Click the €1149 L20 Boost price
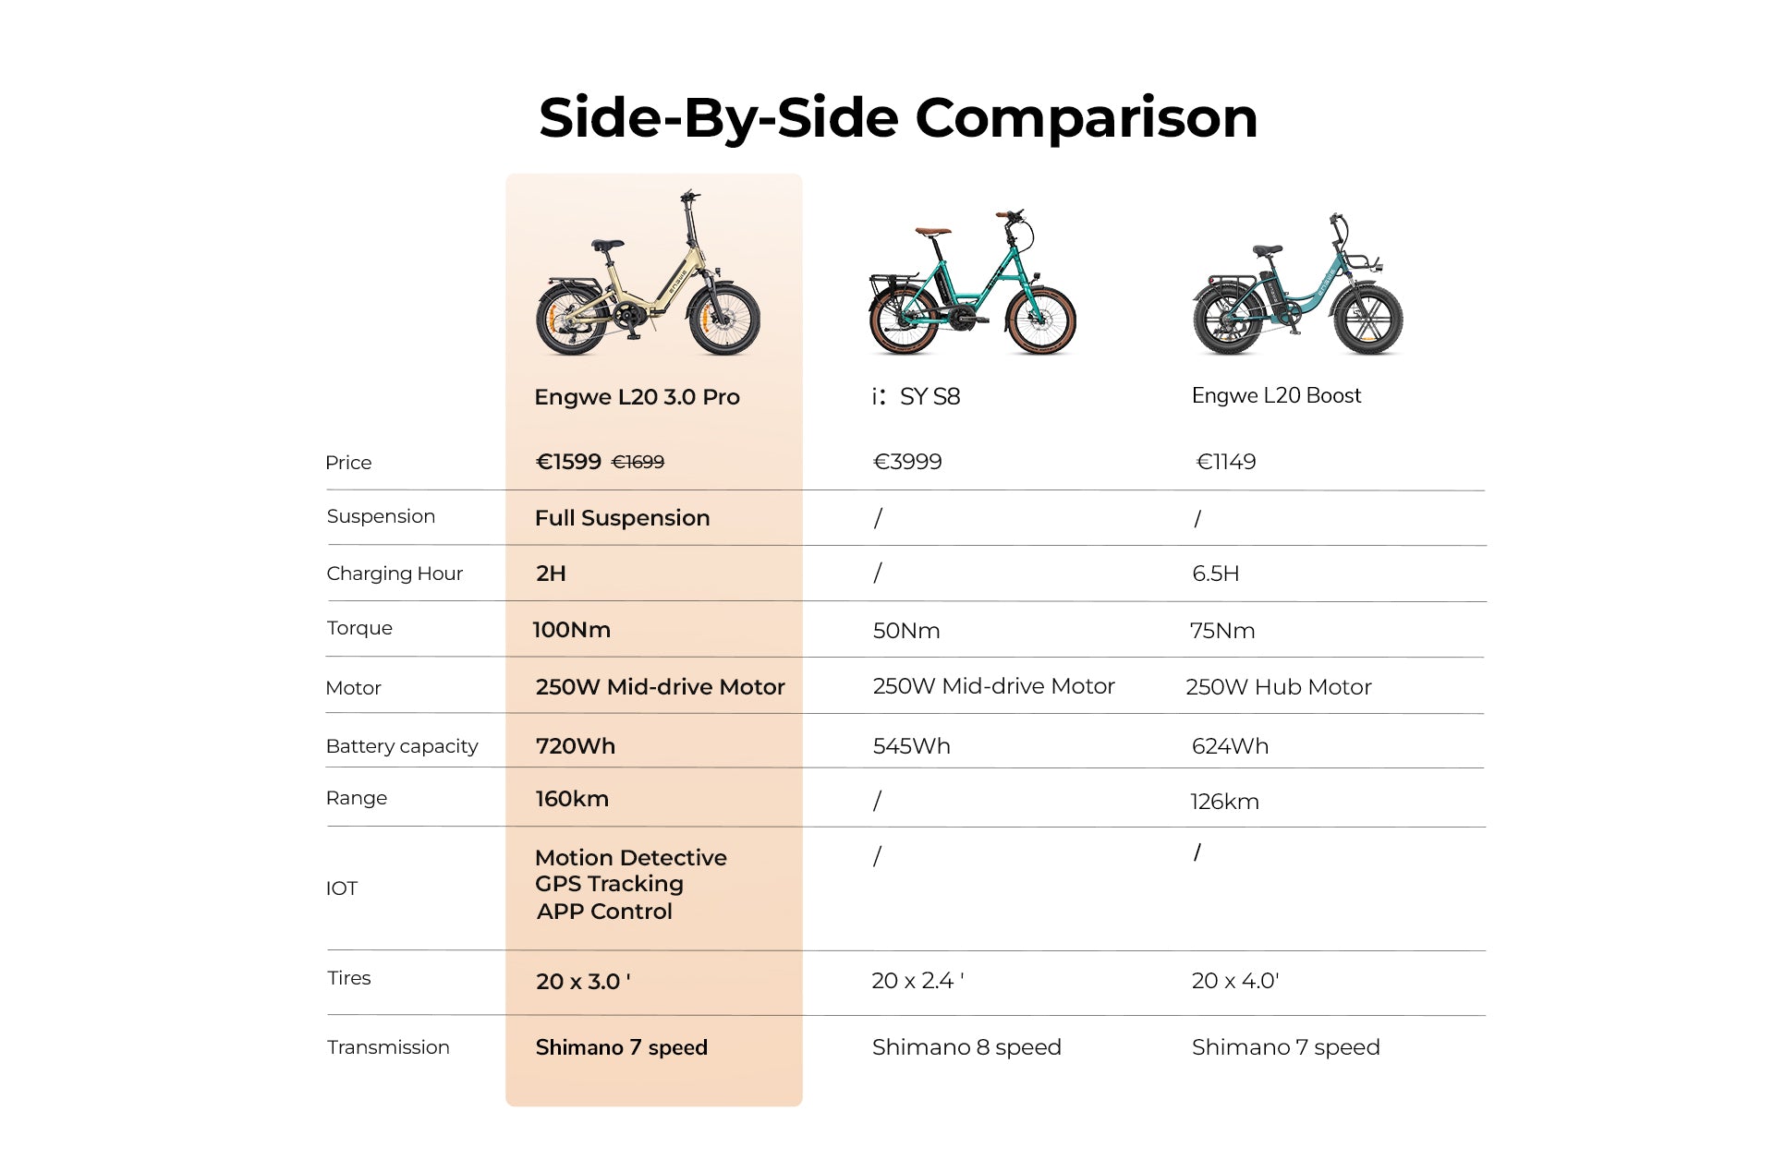The height and width of the screenshot is (1172, 1774). (x=1225, y=462)
